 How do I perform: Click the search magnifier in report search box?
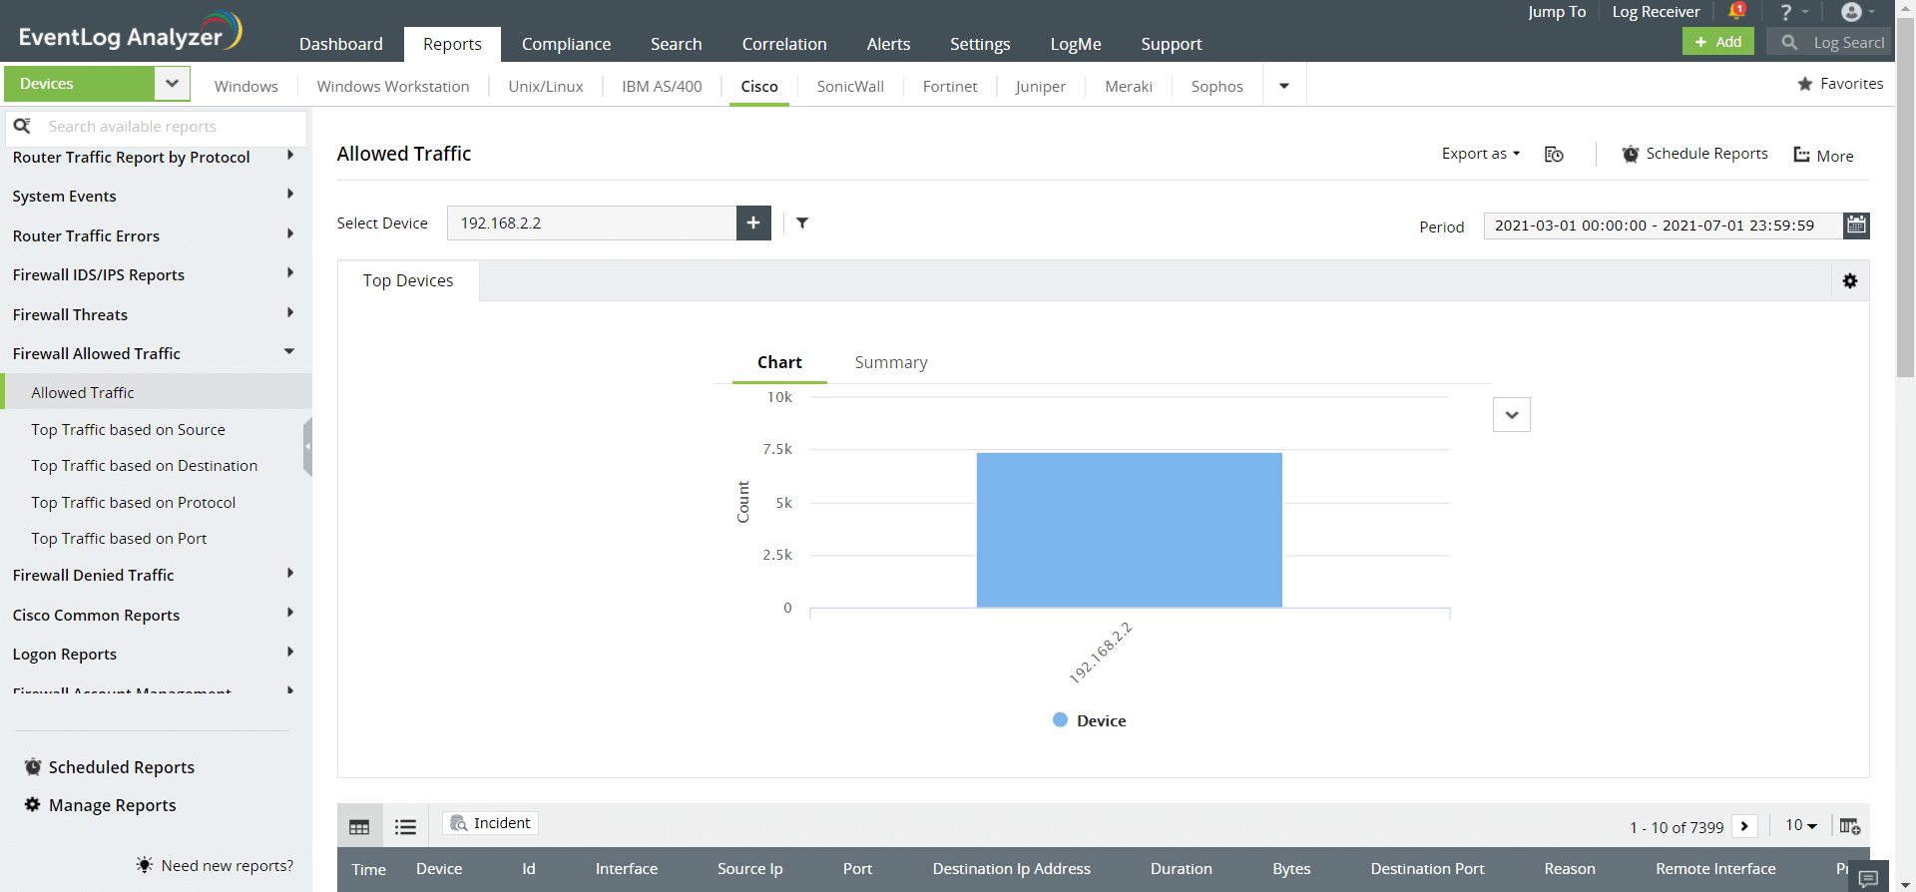22,126
